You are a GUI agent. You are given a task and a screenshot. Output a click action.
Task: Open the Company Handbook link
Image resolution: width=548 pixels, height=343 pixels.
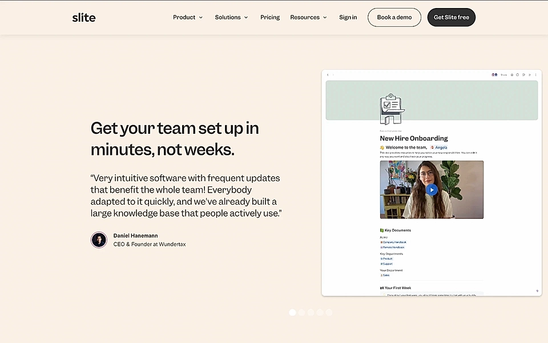[x=394, y=242]
